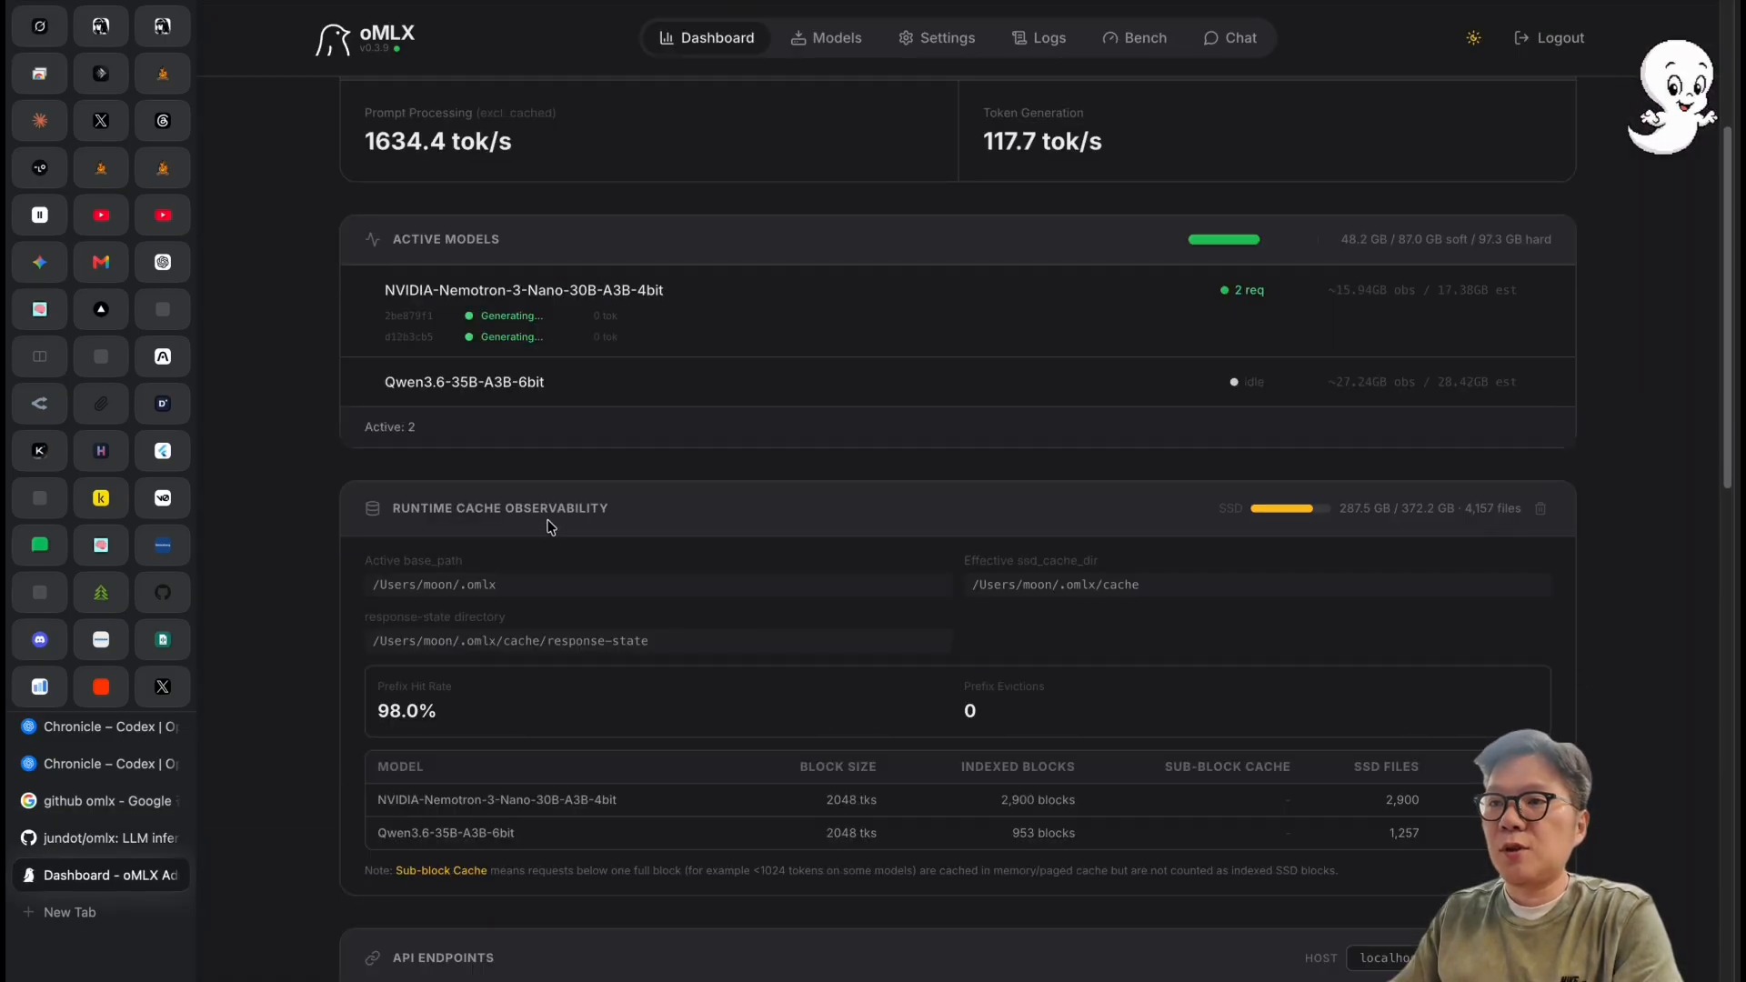Click the request ID 2be879f1
This screenshot has width=1746, height=982.
coord(408,316)
